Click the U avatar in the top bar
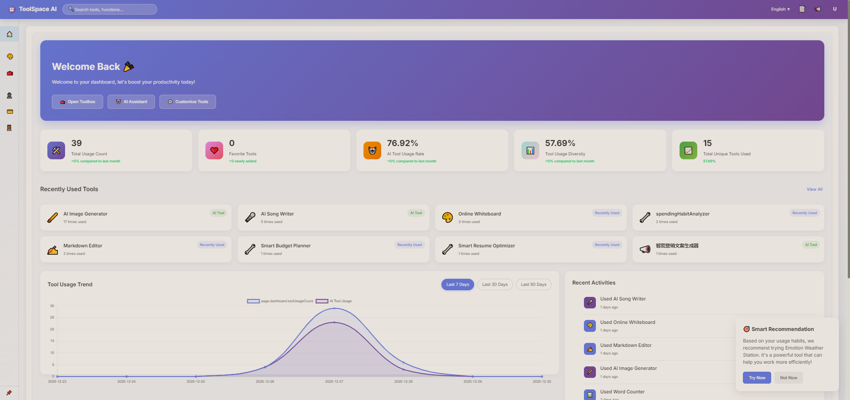This screenshot has height=400, width=850. pos(835,9)
